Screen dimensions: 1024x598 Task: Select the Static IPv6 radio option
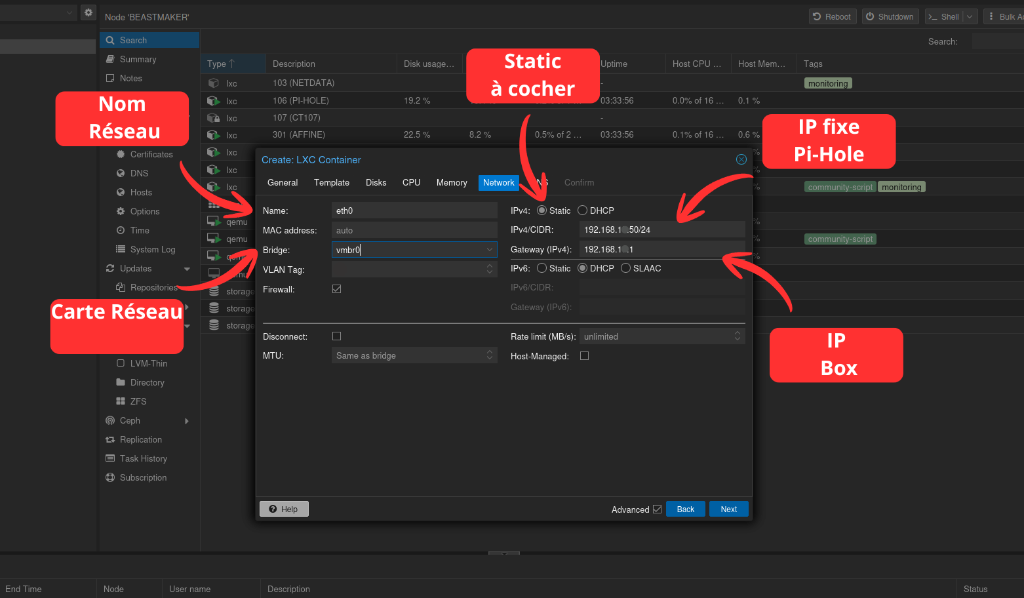(542, 268)
